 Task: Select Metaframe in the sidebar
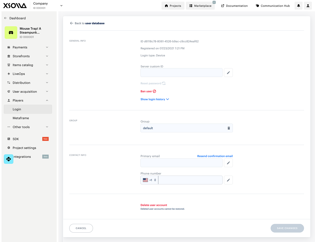coord(21,118)
